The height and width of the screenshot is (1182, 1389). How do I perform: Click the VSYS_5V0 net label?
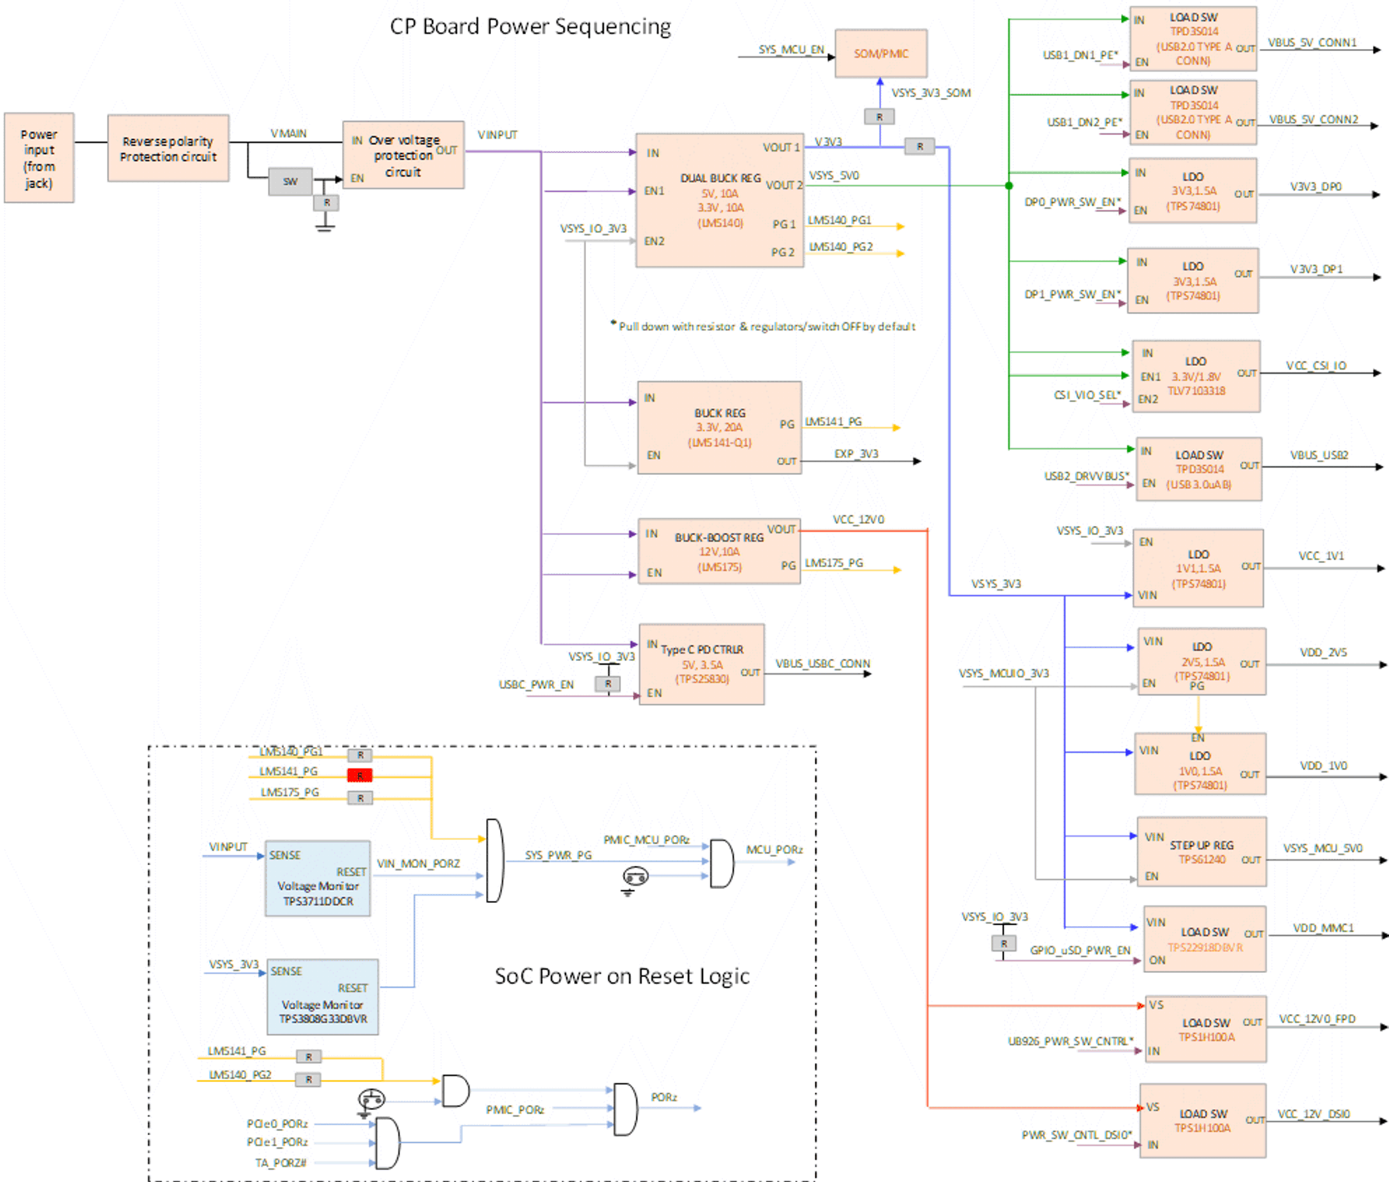click(833, 175)
